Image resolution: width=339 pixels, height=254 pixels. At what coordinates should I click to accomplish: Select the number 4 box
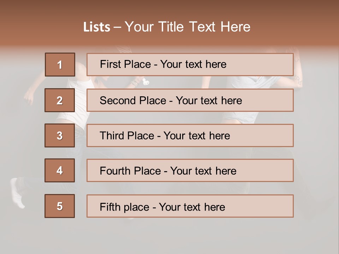[60, 170]
